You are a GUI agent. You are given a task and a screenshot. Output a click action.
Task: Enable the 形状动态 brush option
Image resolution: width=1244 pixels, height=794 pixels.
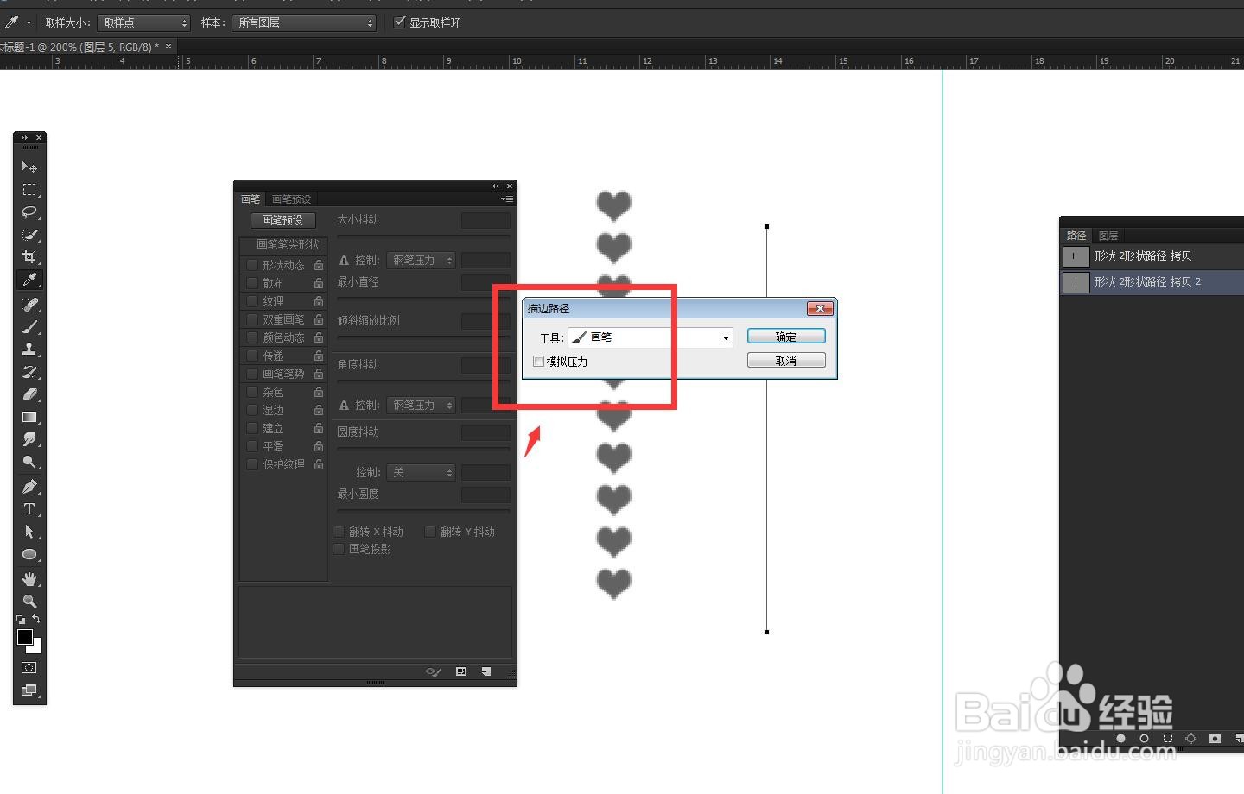[x=251, y=265]
